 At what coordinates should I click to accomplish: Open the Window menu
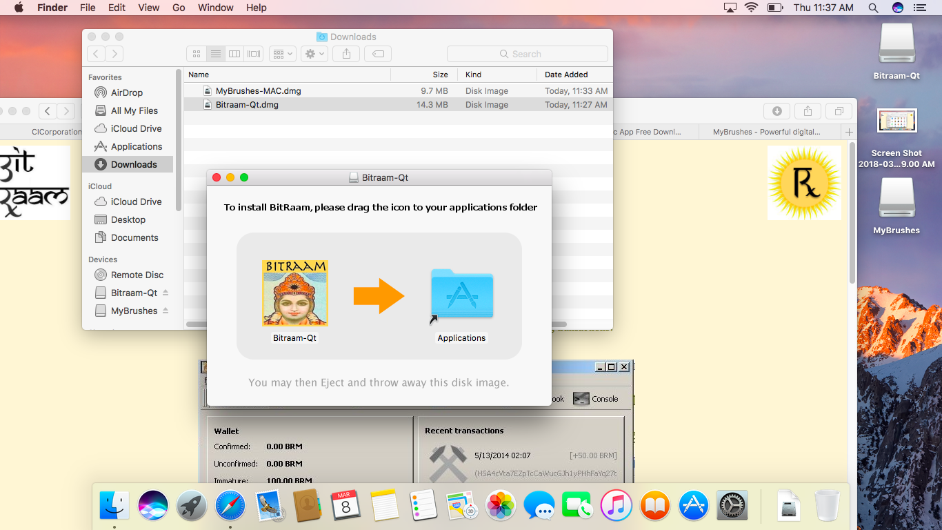tap(215, 8)
